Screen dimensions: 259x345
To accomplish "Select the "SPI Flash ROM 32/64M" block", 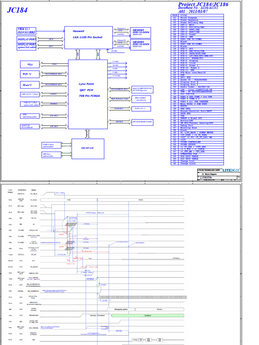I will tap(142, 122).
